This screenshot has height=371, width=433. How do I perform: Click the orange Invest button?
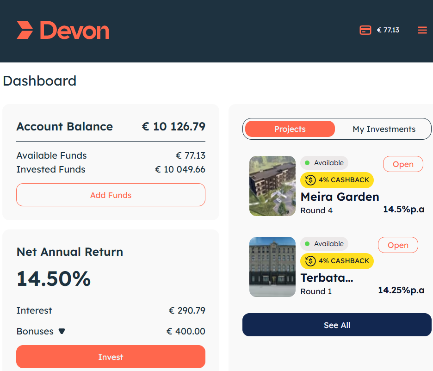tap(111, 357)
